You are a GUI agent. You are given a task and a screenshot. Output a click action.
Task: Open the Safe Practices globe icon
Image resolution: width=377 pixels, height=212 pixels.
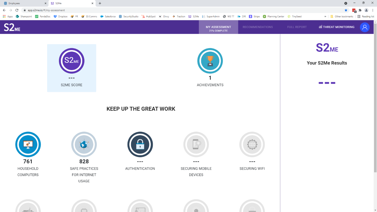[x=84, y=145]
